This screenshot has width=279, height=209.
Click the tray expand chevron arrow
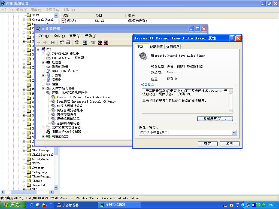pos(243,205)
